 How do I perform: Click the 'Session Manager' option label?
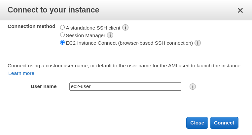[x=85, y=35]
